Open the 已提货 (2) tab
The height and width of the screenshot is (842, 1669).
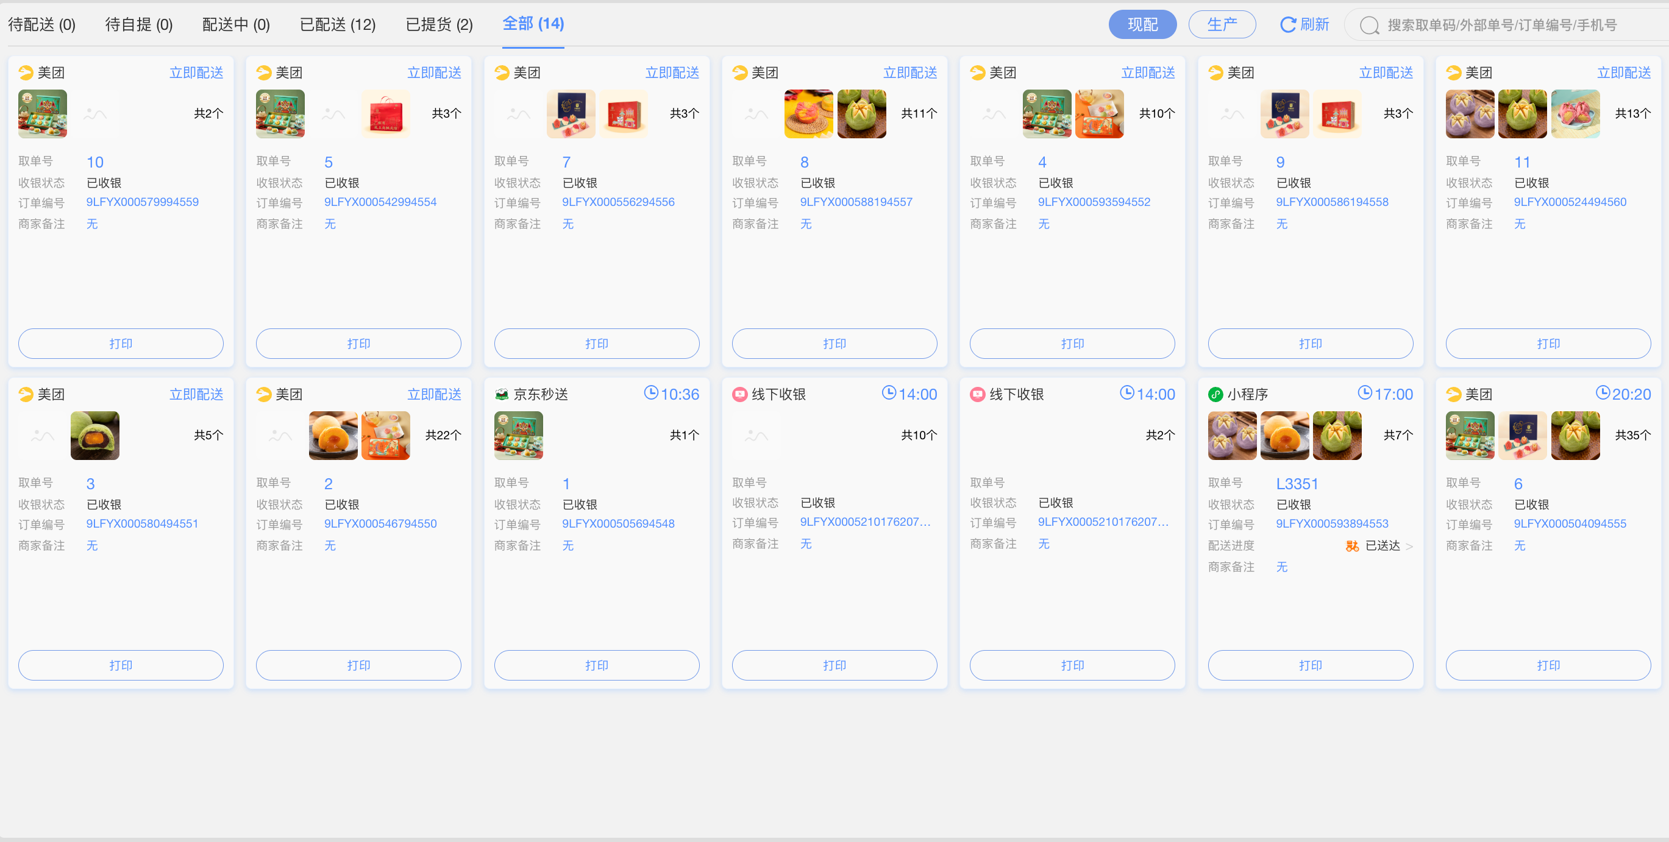[439, 24]
